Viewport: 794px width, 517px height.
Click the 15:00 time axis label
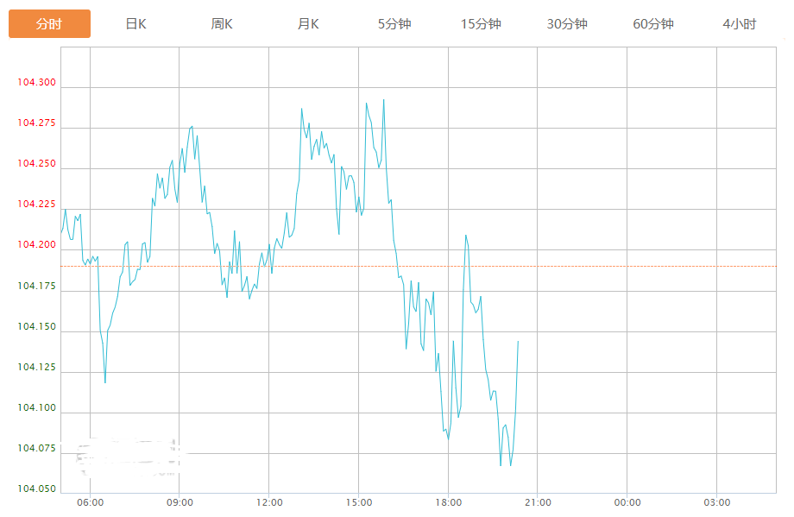coord(359,502)
